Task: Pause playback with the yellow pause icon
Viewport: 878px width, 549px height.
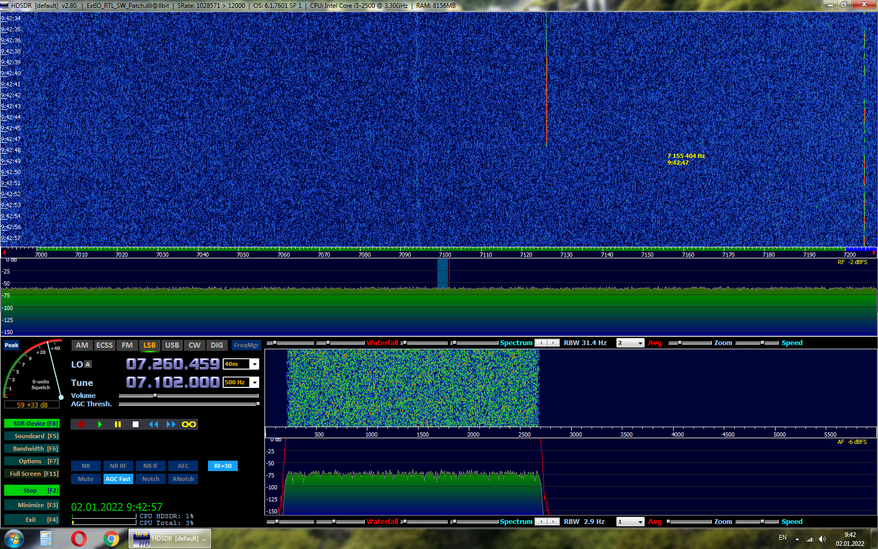Action: coord(118,424)
